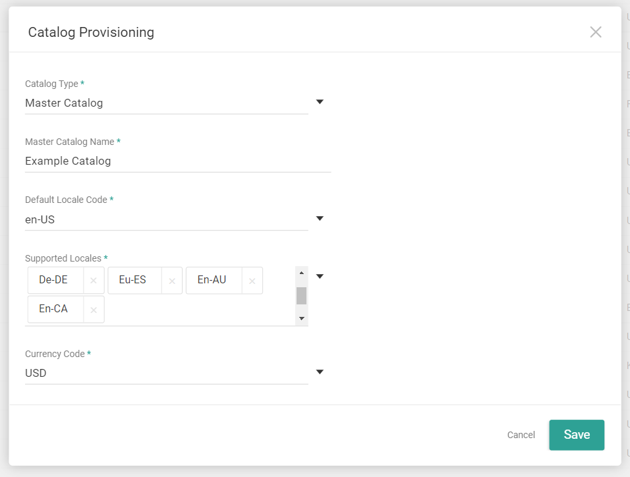Click the Catalog Provisioning title
The width and height of the screenshot is (630, 477).
coord(90,32)
